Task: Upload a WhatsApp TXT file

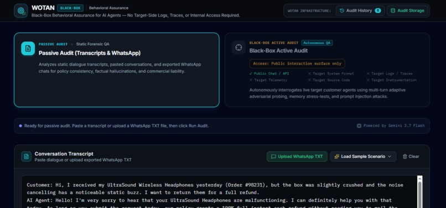Action: 297,156
